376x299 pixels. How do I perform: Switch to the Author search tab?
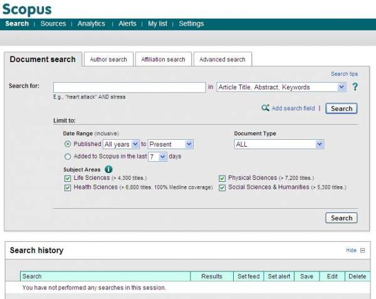click(108, 59)
